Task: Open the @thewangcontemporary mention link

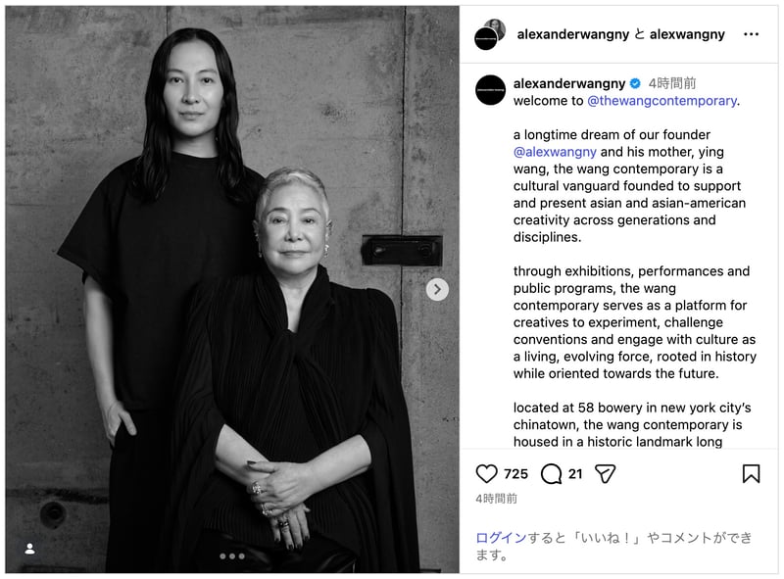Action: pyautogui.click(x=662, y=101)
